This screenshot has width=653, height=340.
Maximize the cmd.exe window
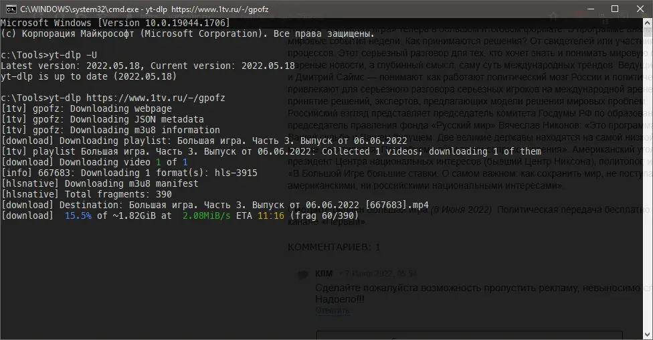[x=615, y=9]
